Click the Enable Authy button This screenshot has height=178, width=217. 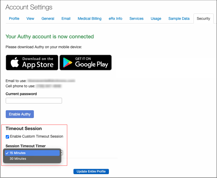click(20, 114)
